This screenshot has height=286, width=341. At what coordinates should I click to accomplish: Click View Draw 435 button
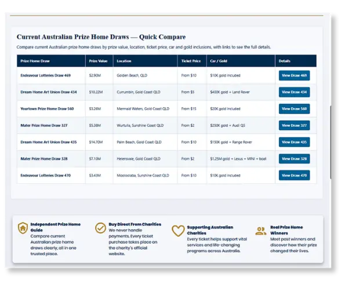[294, 142]
